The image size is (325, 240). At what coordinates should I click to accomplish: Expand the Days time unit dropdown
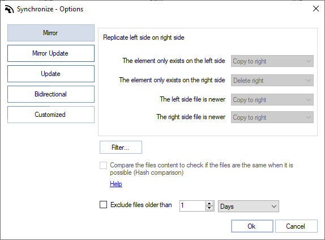[x=249, y=206]
